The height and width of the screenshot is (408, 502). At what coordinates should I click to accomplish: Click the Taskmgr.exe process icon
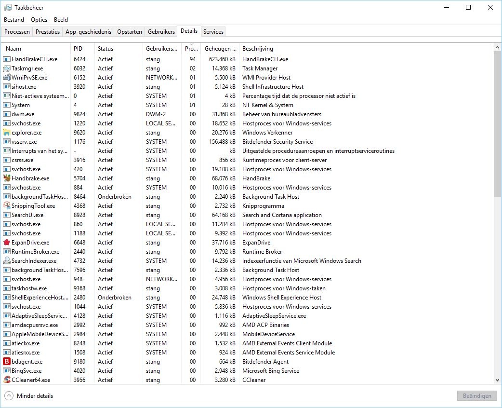[6, 68]
